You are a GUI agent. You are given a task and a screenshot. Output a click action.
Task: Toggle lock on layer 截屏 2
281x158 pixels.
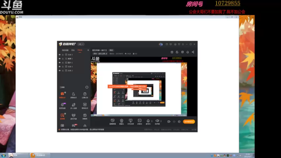[x=63, y=59]
